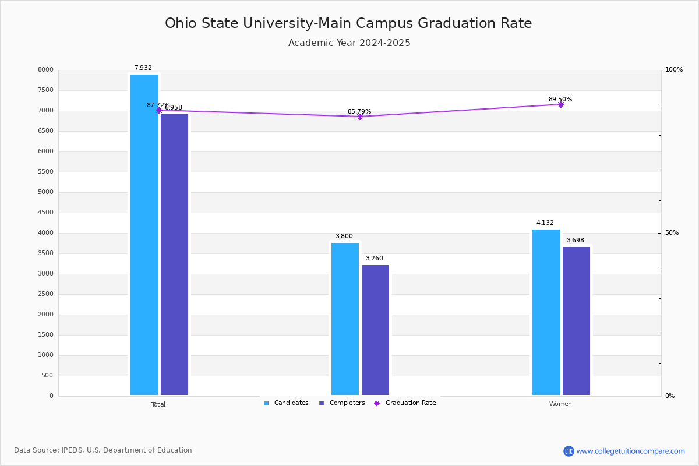Click the 89.50% graduation rate line marker
The image size is (699, 466).
click(x=561, y=104)
